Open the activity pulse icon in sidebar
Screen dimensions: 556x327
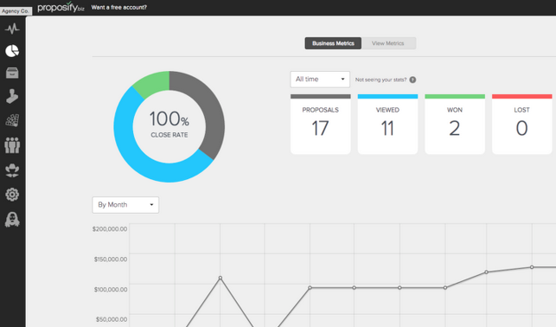pyautogui.click(x=12, y=29)
